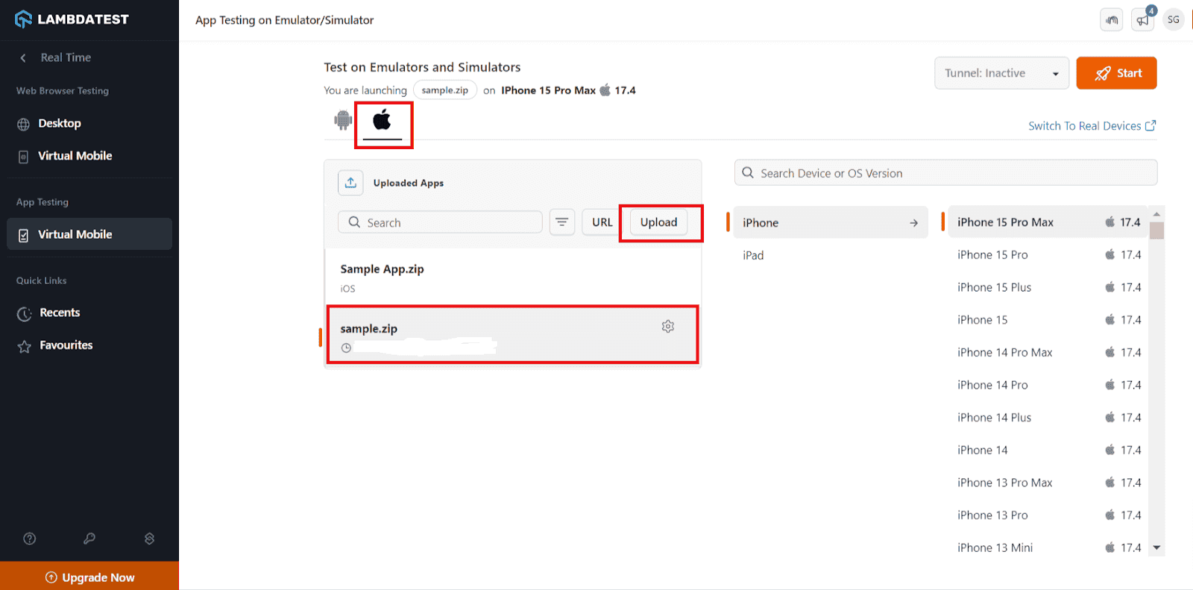1193x590 pixels.
Task: Choose iPhone 14 Pro Max from list
Action: coord(1004,352)
